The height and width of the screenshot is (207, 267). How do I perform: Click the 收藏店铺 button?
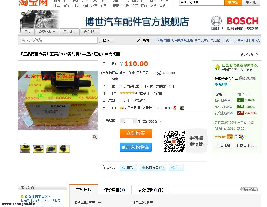point(243,146)
